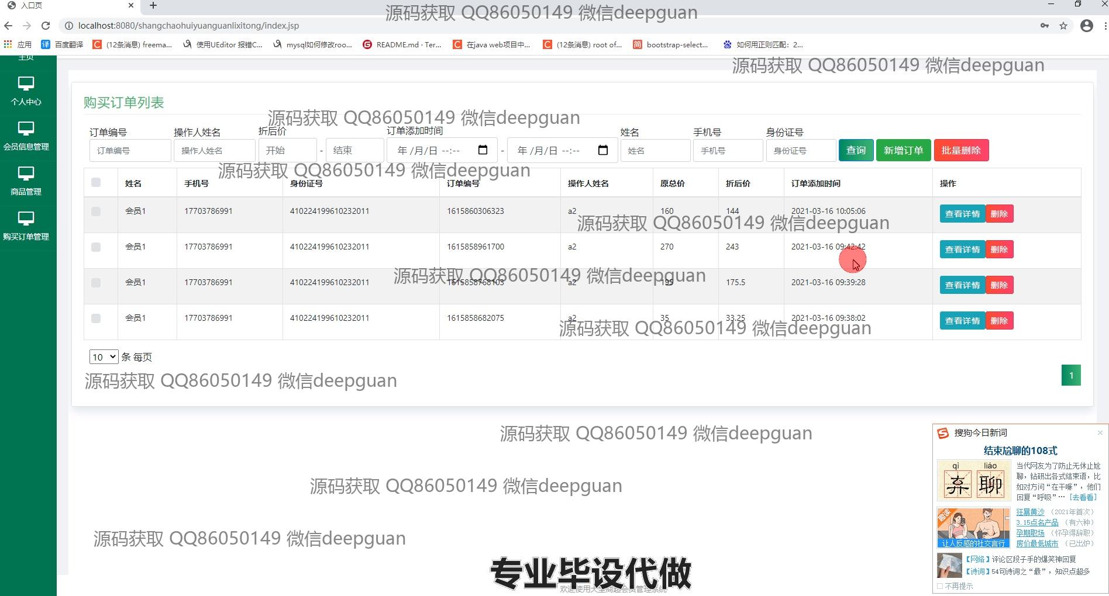The width and height of the screenshot is (1109, 596).
Task: Expand the rows-per-page dropdown showing 10
Action: [x=104, y=357]
